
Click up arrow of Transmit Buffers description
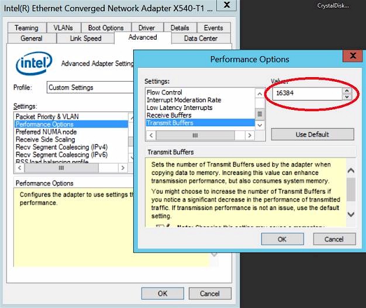click(x=351, y=171)
